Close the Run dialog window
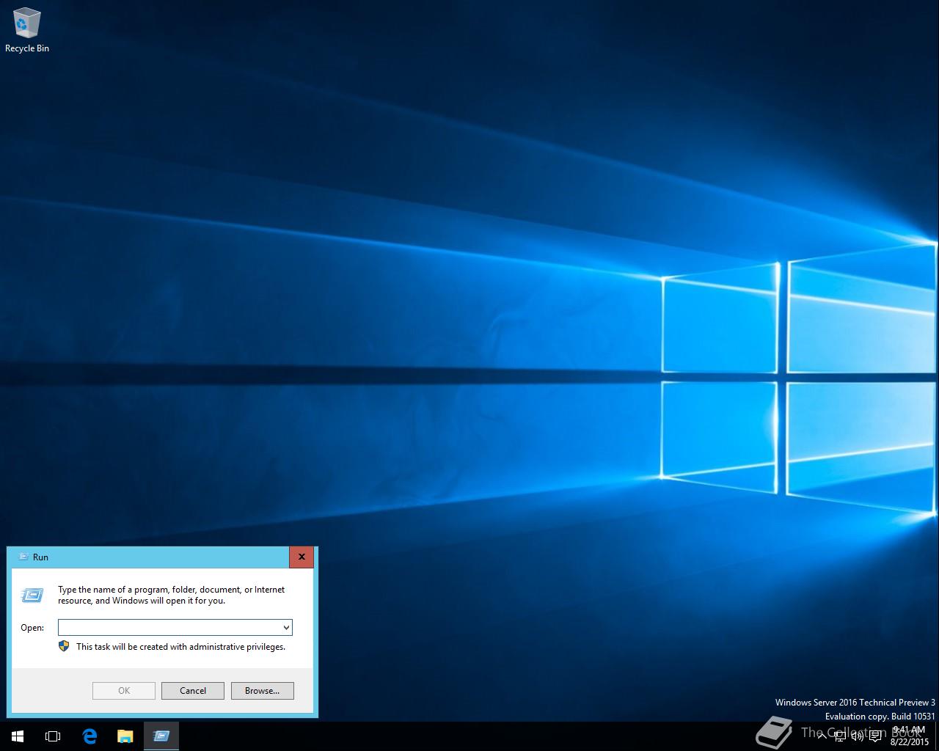This screenshot has width=939, height=751. click(302, 557)
